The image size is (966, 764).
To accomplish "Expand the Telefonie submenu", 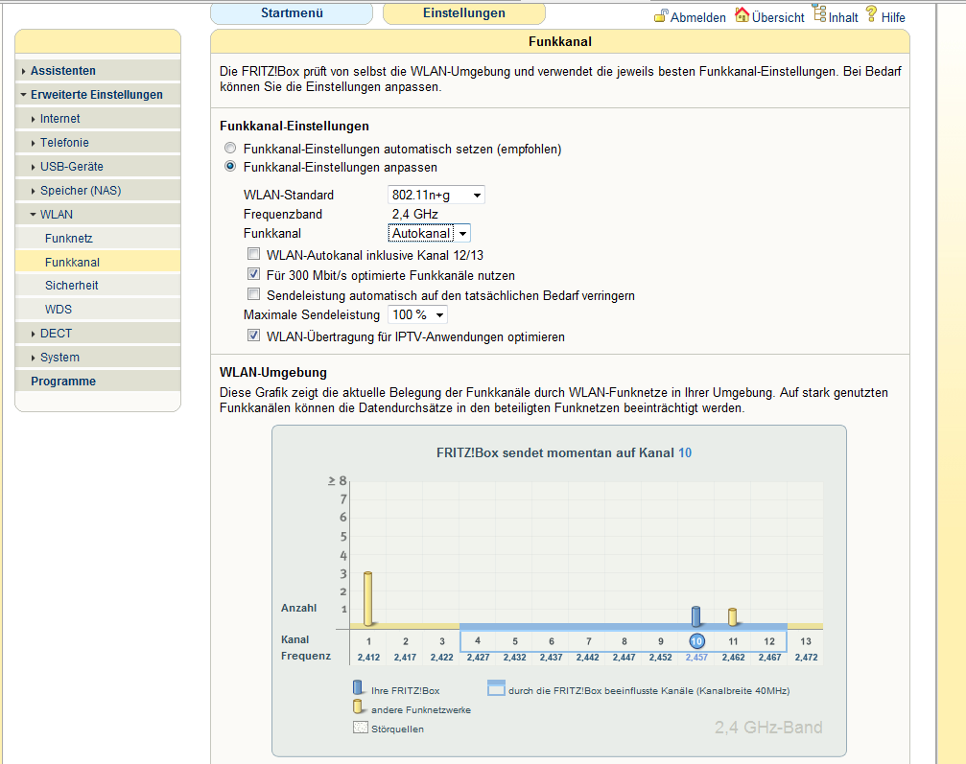I will click(98, 143).
